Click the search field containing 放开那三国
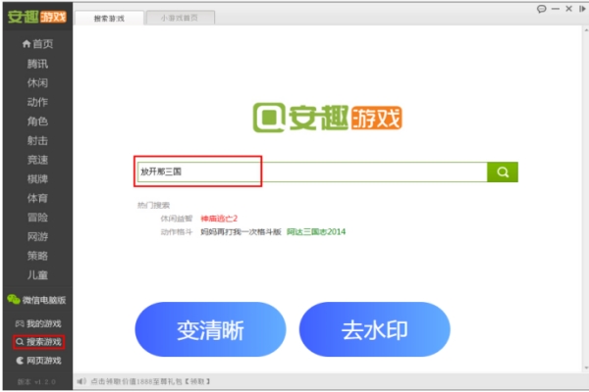The width and height of the screenshot is (589, 392). pyautogui.click(x=312, y=172)
